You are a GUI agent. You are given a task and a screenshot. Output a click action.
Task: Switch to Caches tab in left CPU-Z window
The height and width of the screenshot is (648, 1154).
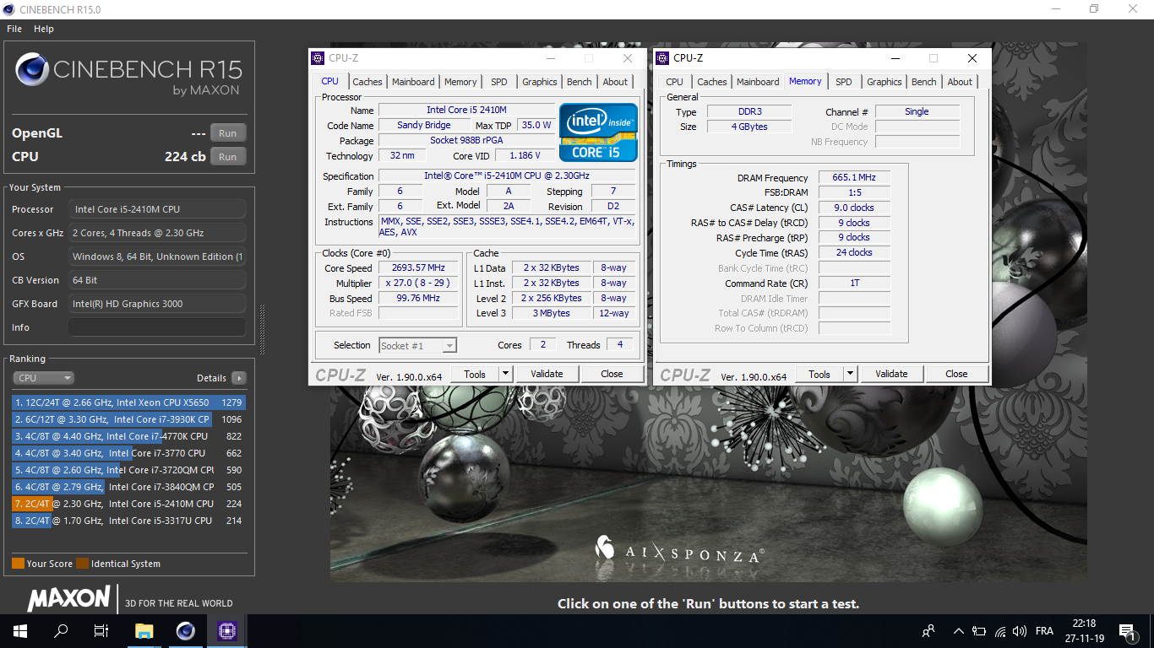click(x=367, y=82)
